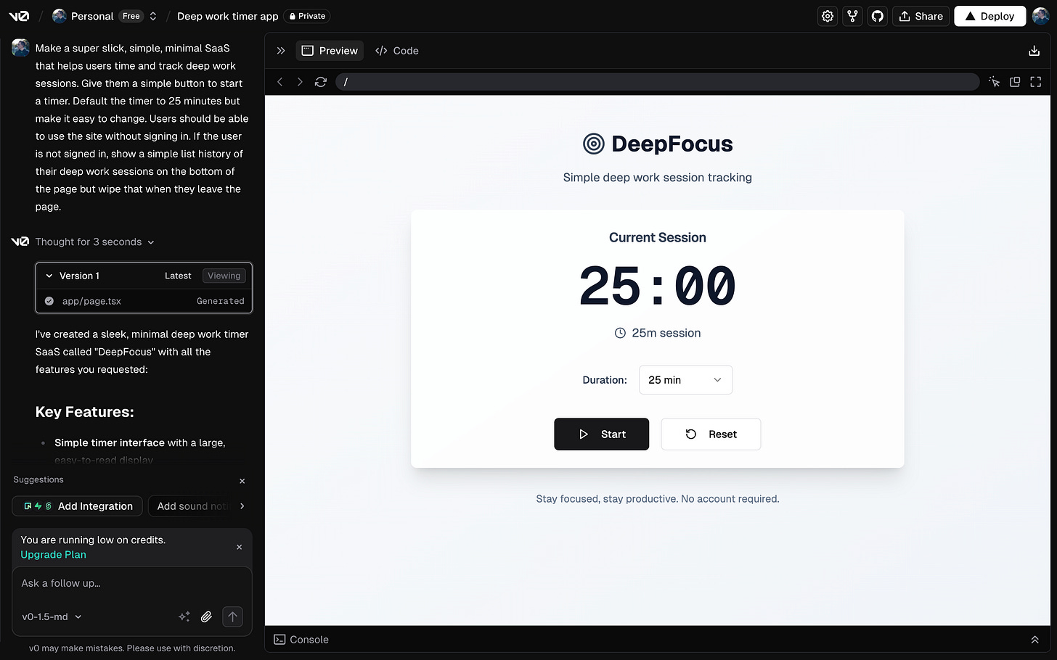Click the download icon above the preview
The width and height of the screenshot is (1057, 660).
pyautogui.click(x=1034, y=51)
